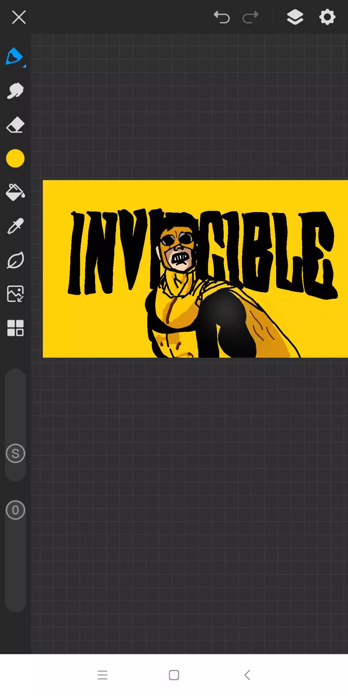Tap the Android recent apps button
The image size is (348, 696).
click(x=102, y=675)
